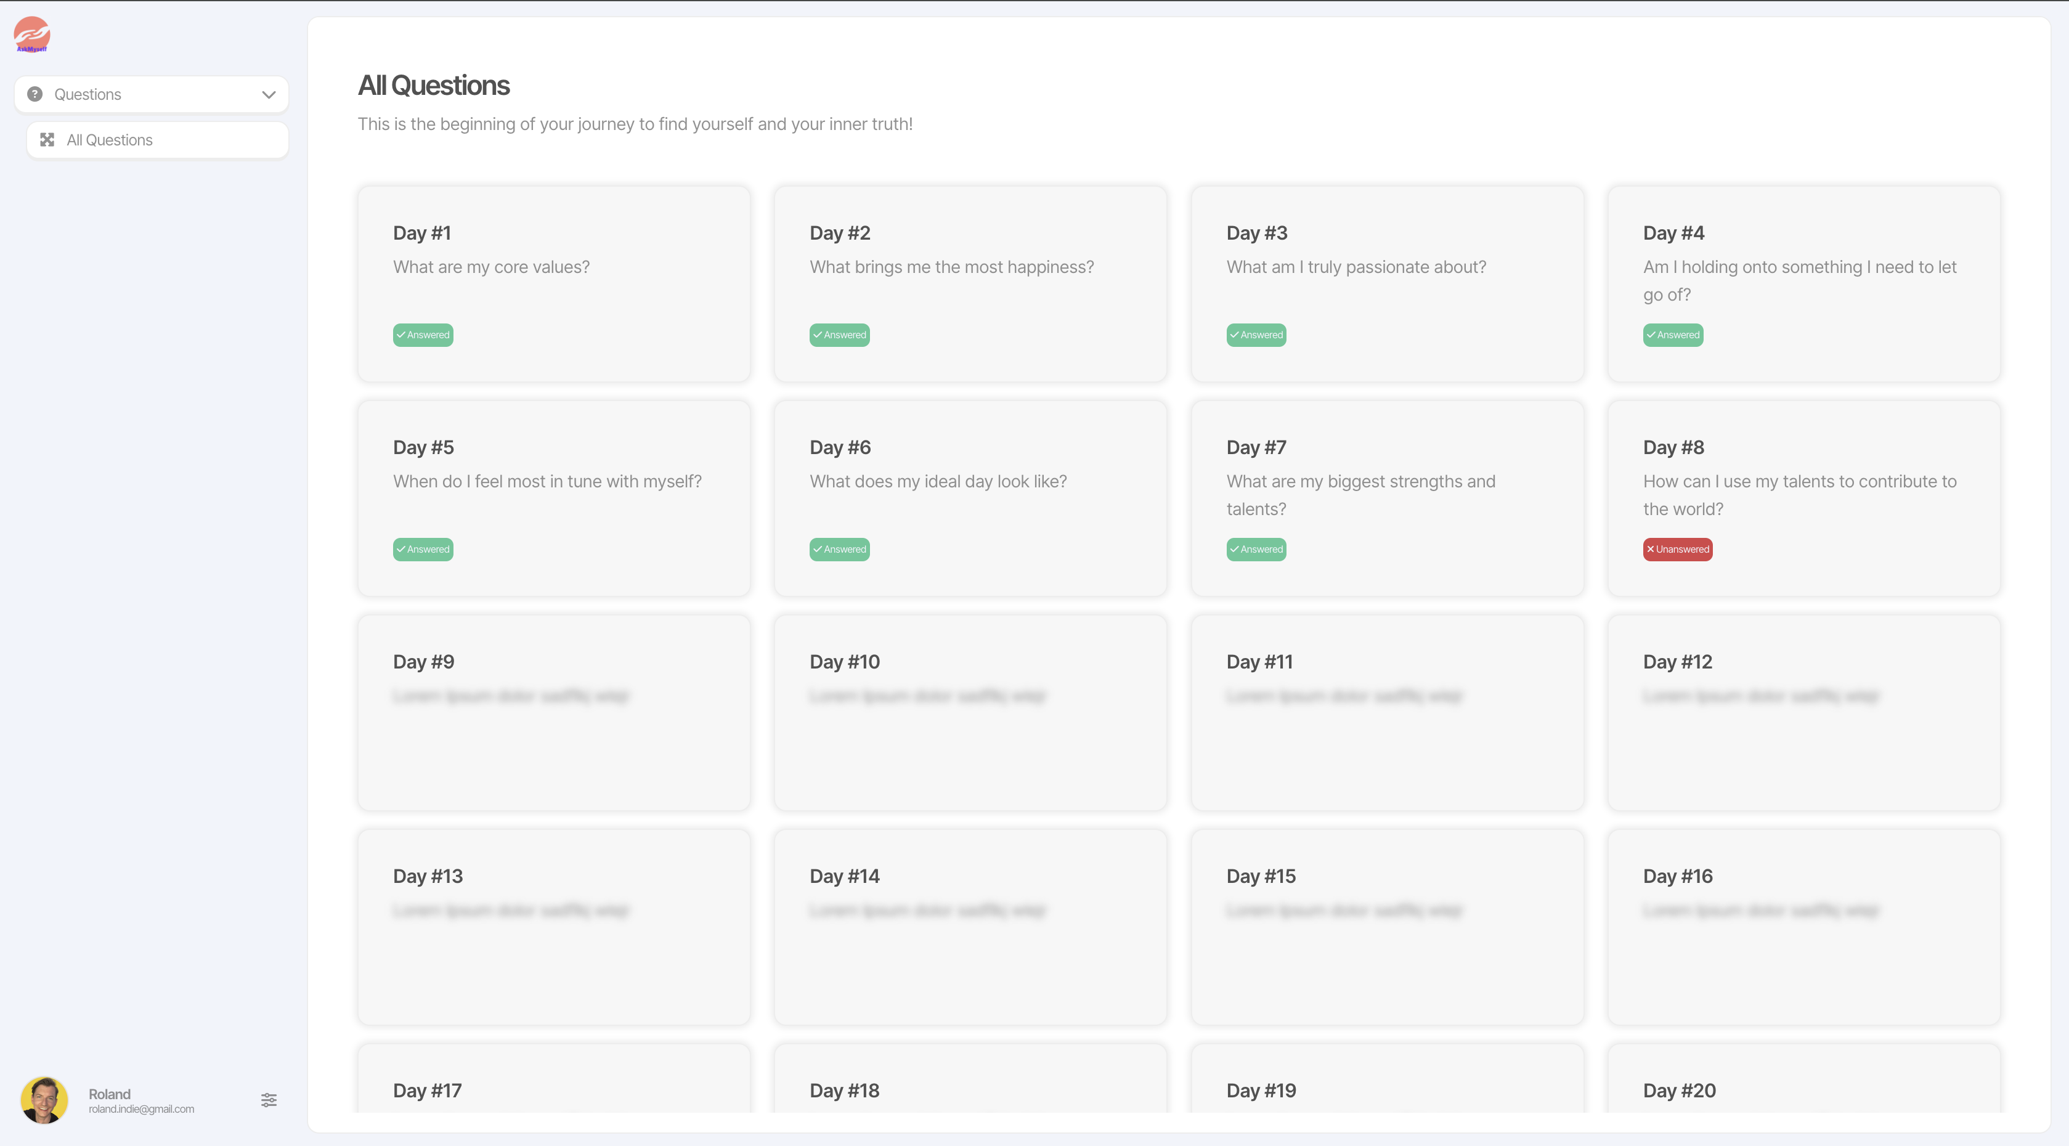The width and height of the screenshot is (2069, 1146).
Task: Open account settings sliders icon
Action: pos(269,1099)
